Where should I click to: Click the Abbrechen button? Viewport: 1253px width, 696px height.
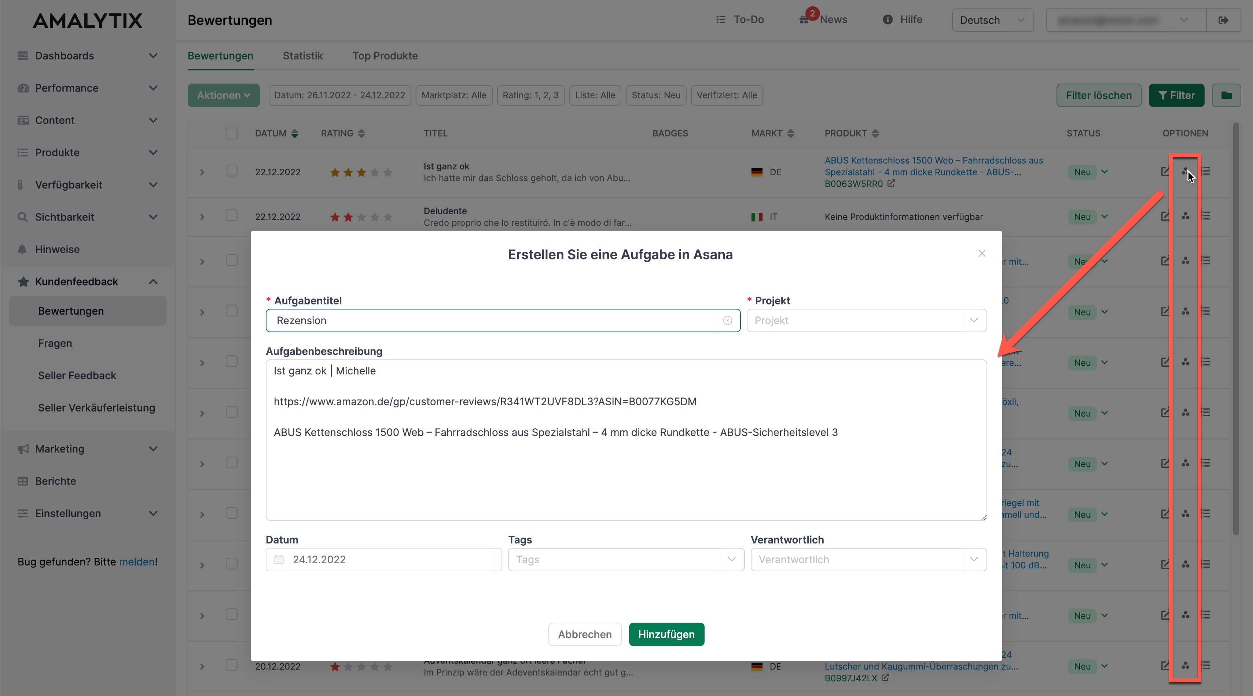585,634
